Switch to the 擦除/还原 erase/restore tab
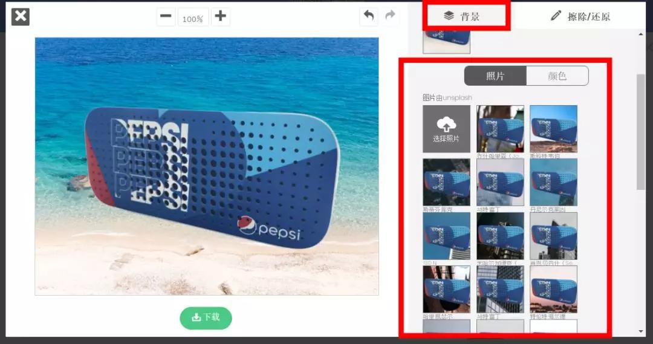The height and width of the screenshot is (344, 653). click(580, 16)
